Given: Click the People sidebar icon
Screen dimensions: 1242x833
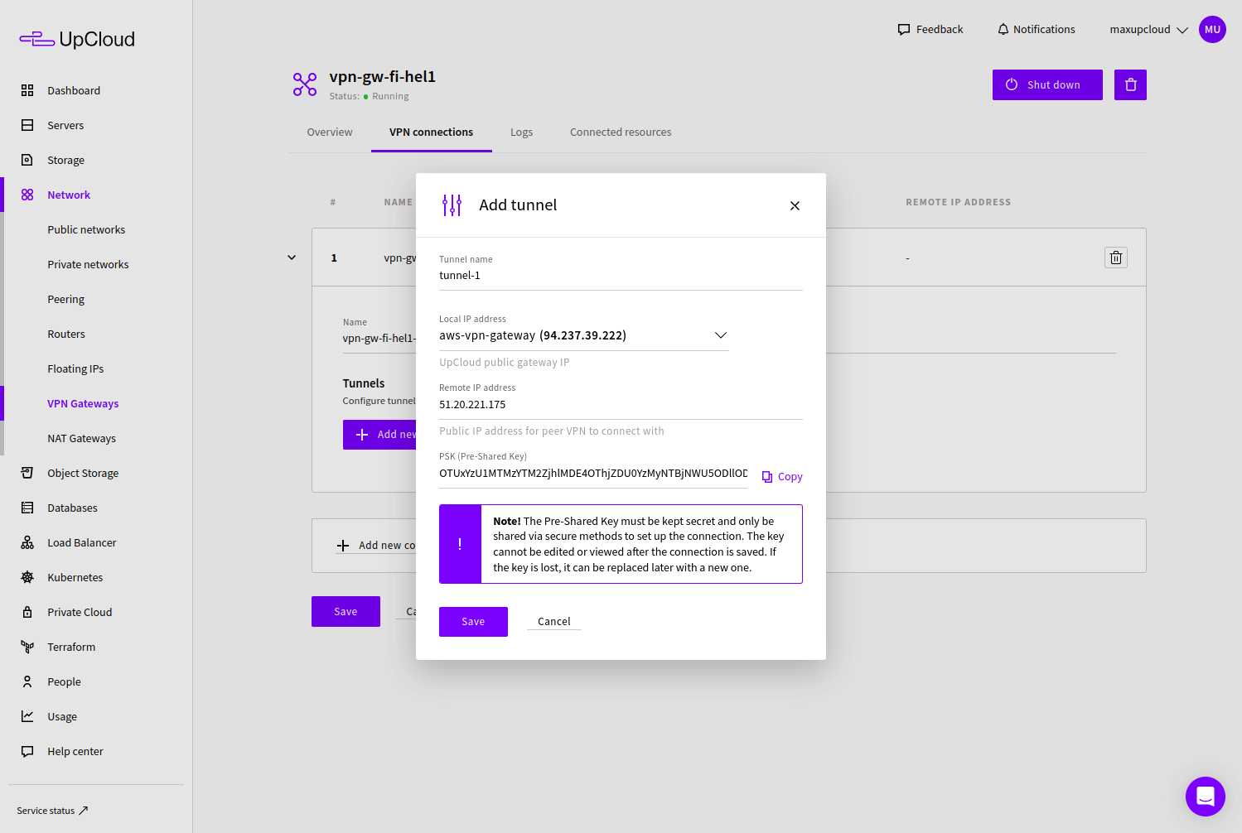Looking at the screenshot, I should [x=27, y=681].
